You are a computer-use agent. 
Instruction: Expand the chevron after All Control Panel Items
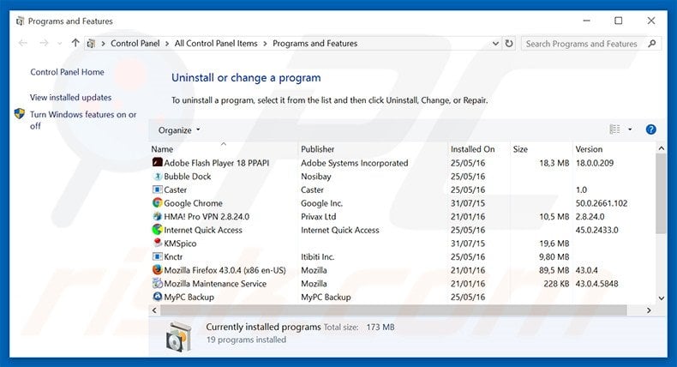265,44
